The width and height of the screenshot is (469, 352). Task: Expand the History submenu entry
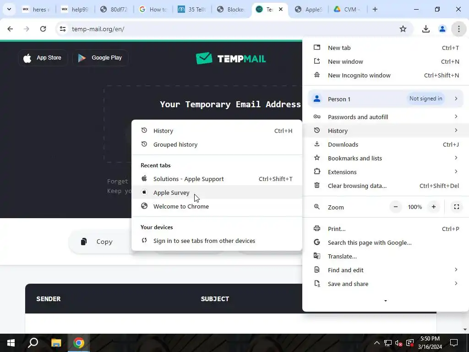point(386,131)
